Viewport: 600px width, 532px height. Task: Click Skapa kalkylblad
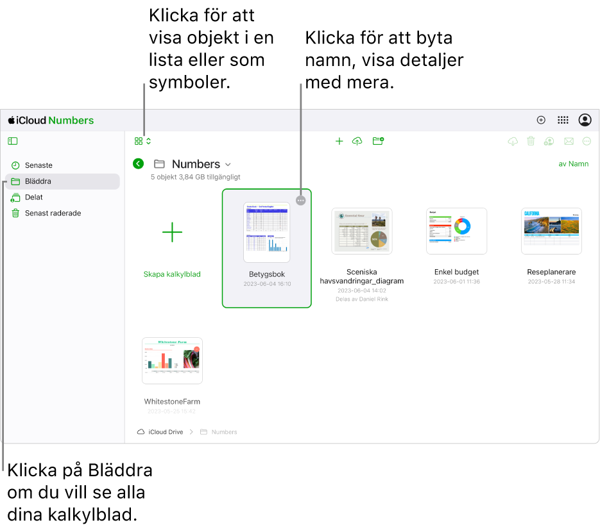[172, 274]
